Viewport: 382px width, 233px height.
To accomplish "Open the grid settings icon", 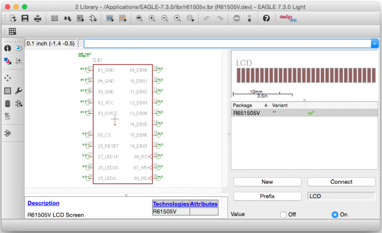I will (13, 31).
